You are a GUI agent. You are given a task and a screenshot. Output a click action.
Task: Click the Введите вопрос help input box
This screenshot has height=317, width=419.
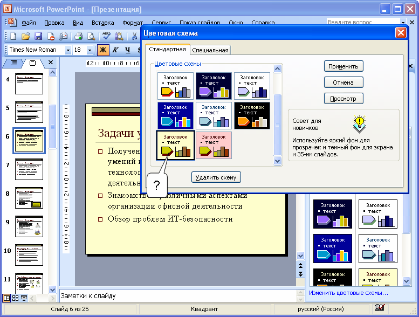click(363, 22)
